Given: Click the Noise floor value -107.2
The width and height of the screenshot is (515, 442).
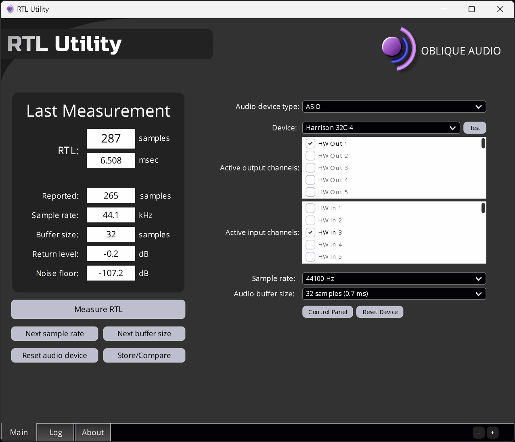Looking at the screenshot, I should pyautogui.click(x=111, y=273).
